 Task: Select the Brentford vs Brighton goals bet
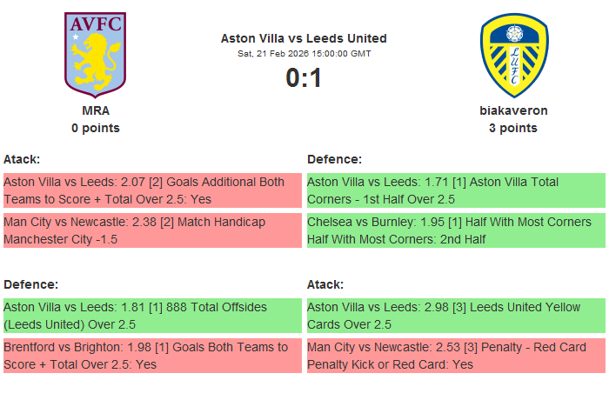pyautogui.click(x=151, y=356)
